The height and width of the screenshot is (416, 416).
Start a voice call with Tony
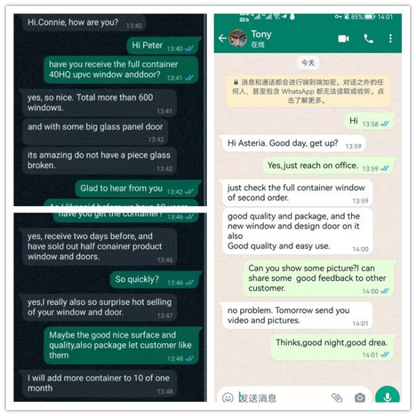click(x=368, y=39)
